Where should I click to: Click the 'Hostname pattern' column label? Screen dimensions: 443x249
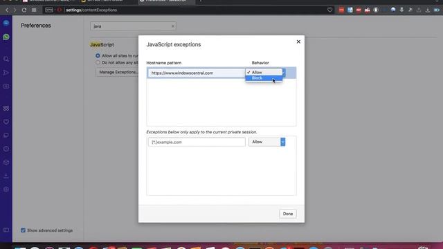point(164,63)
